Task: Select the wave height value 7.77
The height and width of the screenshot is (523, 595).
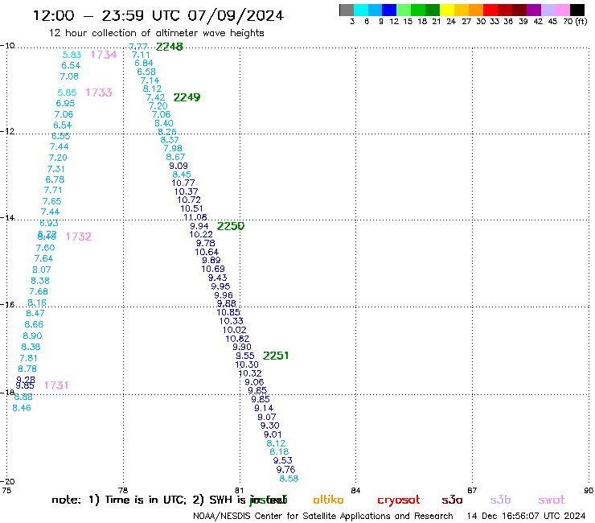Action: [137, 47]
